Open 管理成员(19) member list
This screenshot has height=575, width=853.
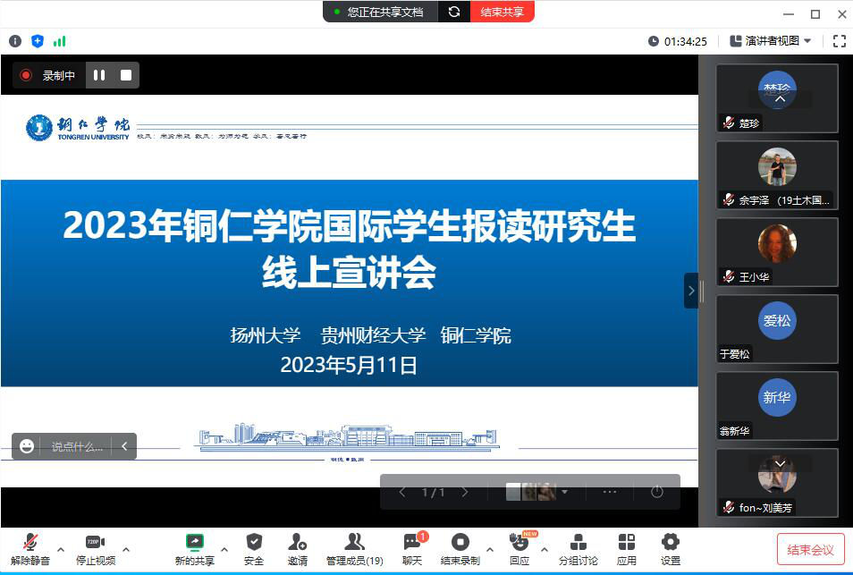354,548
